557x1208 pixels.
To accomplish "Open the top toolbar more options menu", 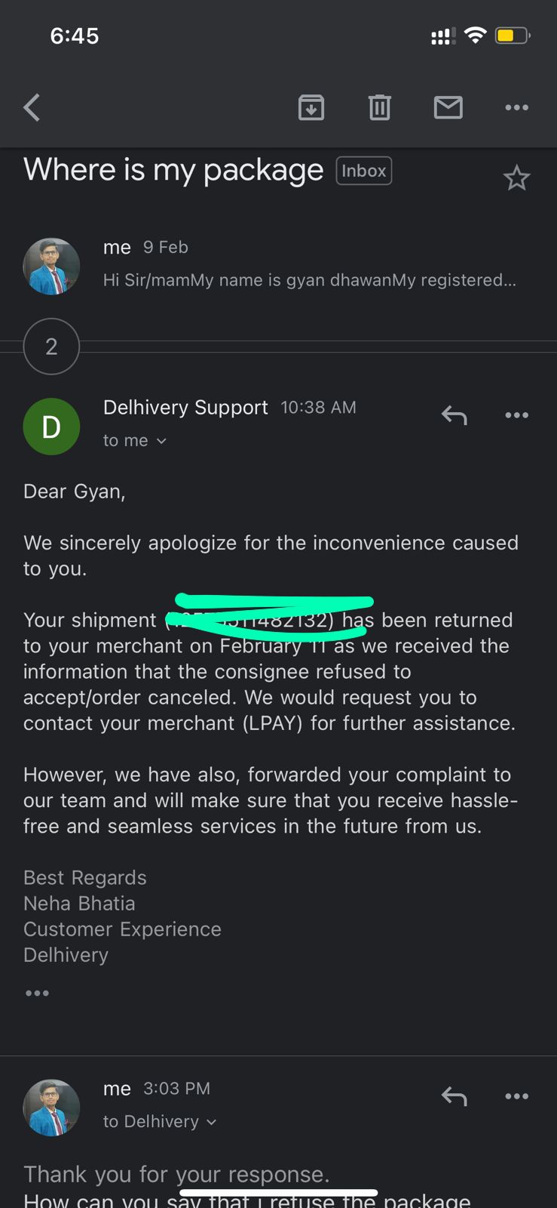I will point(516,108).
